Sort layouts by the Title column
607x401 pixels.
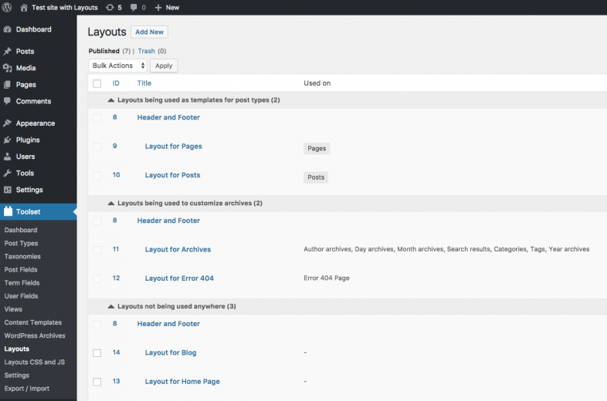(144, 83)
